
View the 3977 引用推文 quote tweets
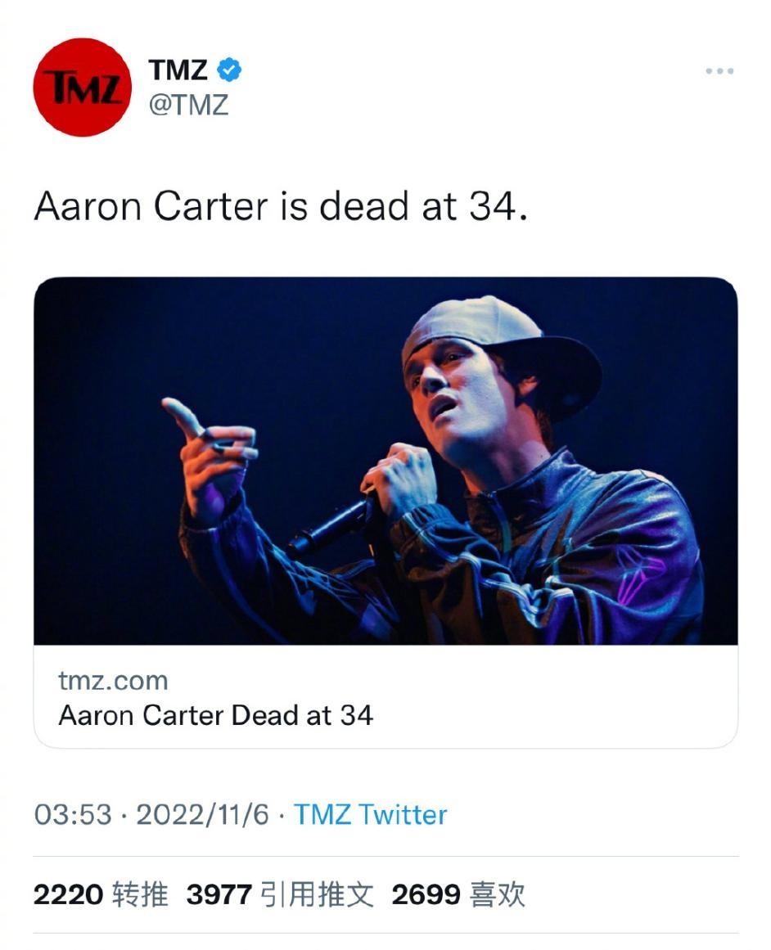279,894
